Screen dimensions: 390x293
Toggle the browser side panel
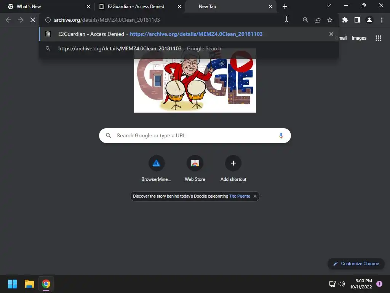coord(357,20)
